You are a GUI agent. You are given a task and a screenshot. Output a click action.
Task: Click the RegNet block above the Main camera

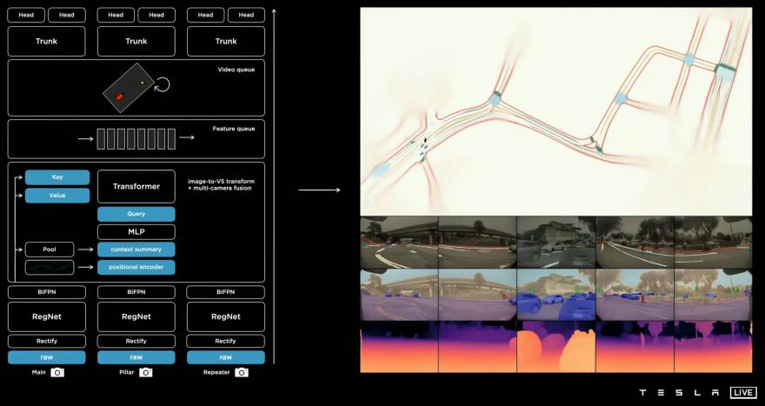click(47, 316)
